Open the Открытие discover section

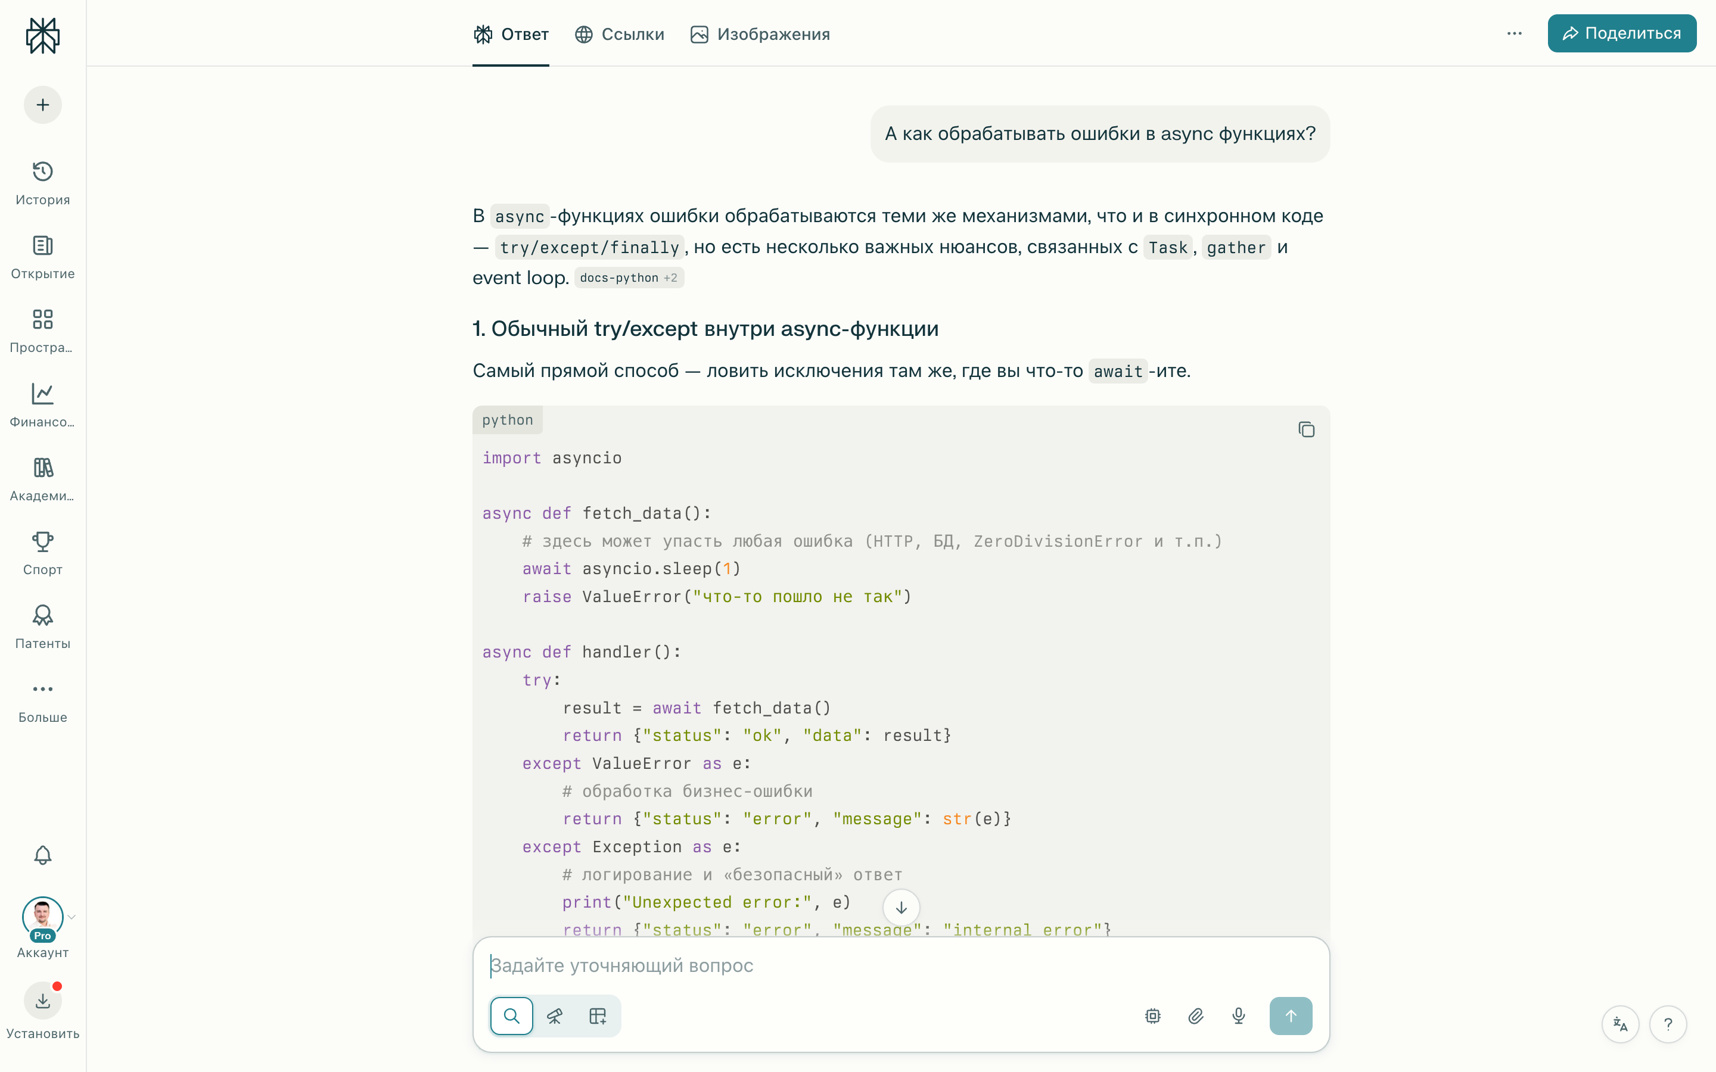tap(42, 257)
